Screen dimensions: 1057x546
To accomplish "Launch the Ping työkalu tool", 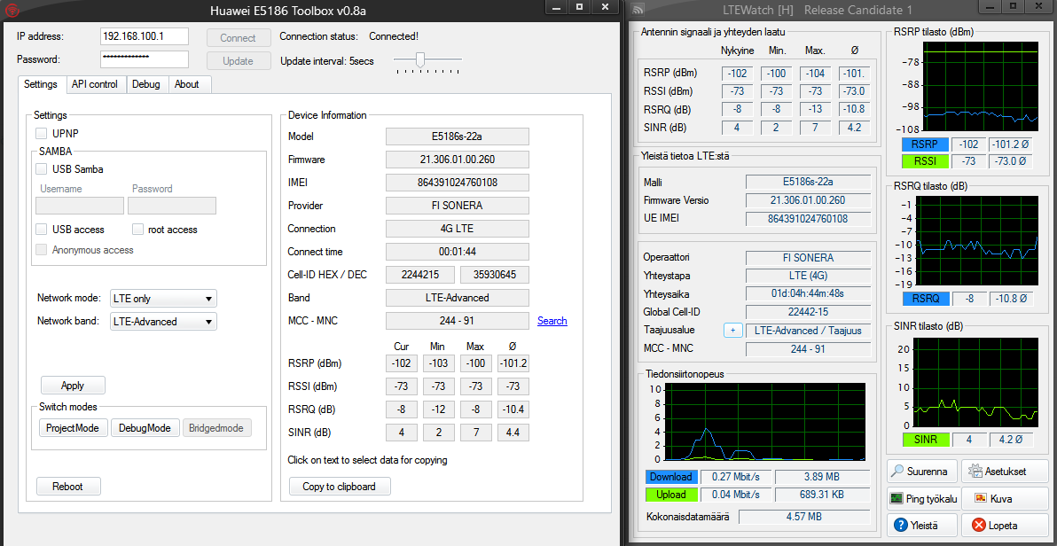I will pyautogui.click(x=923, y=499).
